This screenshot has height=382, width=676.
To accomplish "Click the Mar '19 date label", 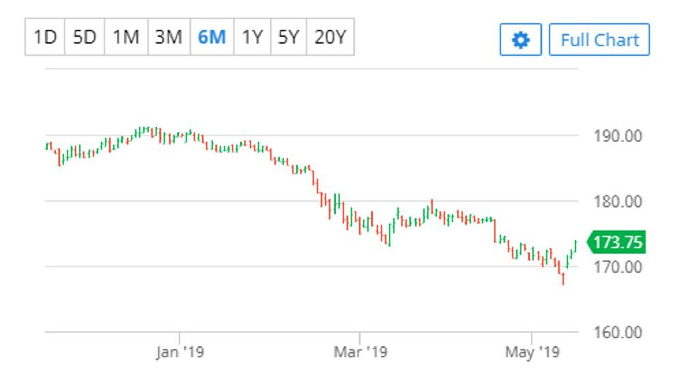I will pos(360,352).
